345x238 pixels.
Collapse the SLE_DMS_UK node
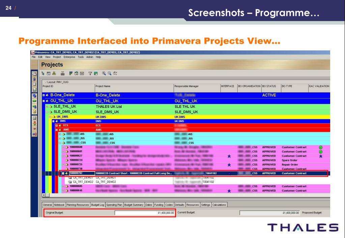(47, 112)
